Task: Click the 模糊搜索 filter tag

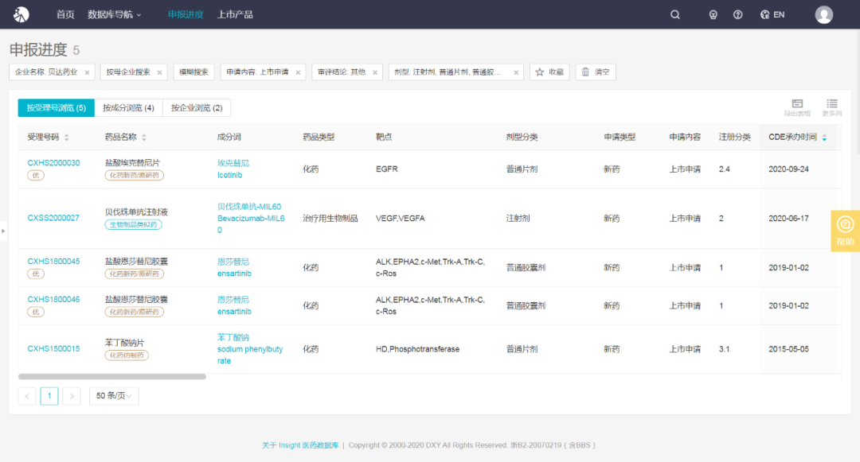Action: 193,72
